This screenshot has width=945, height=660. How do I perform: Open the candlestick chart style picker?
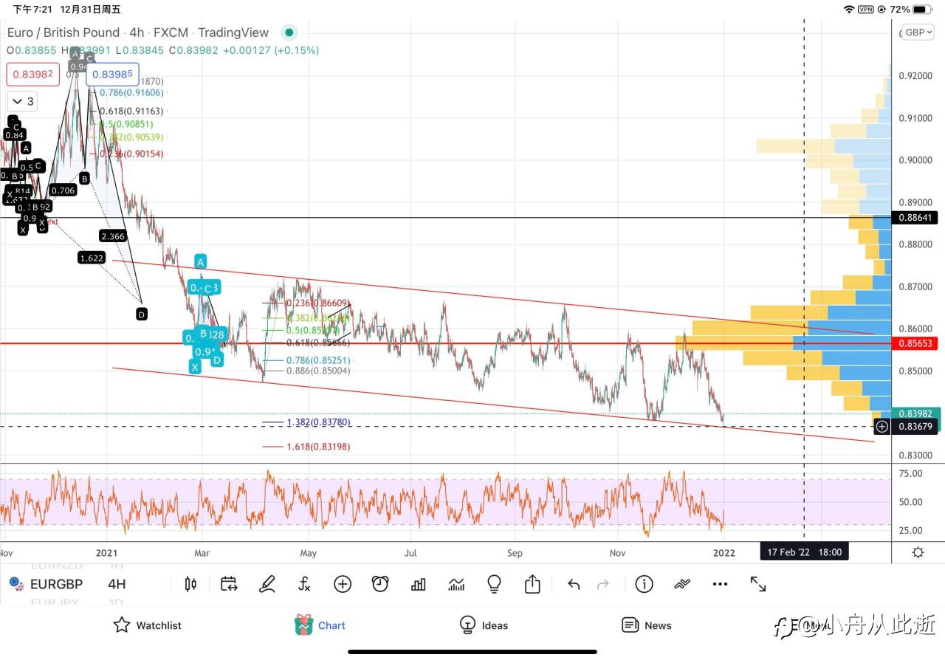pos(190,584)
